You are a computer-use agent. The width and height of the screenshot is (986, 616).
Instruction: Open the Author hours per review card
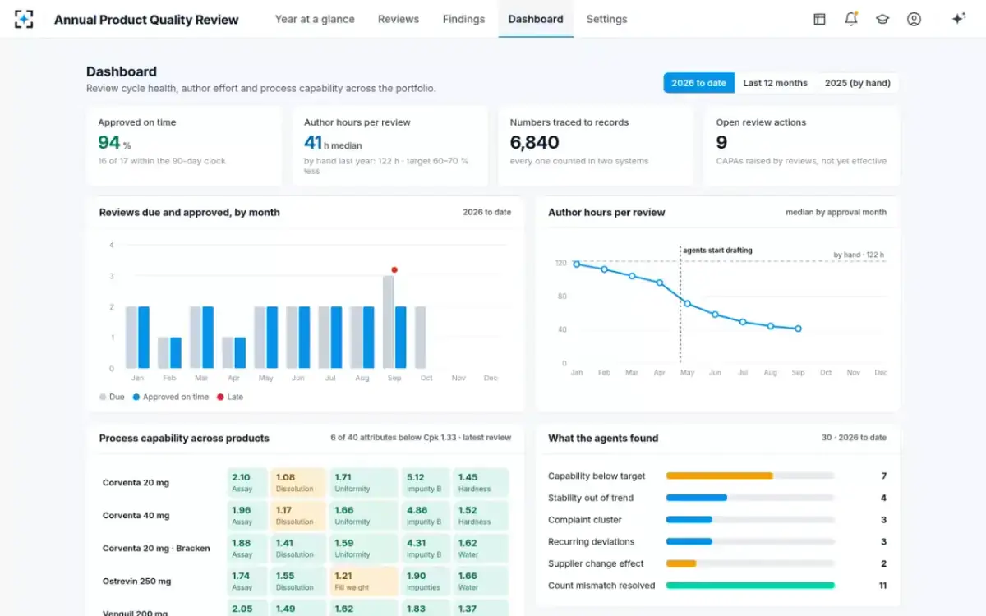tap(389, 146)
